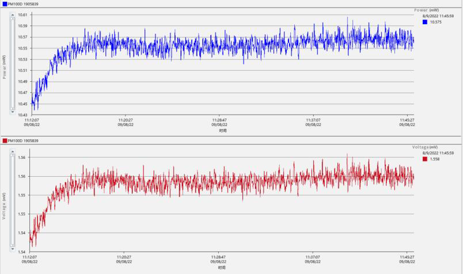Click the Voltage (mV) legend heading
The image size is (463, 274).
[426, 147]
